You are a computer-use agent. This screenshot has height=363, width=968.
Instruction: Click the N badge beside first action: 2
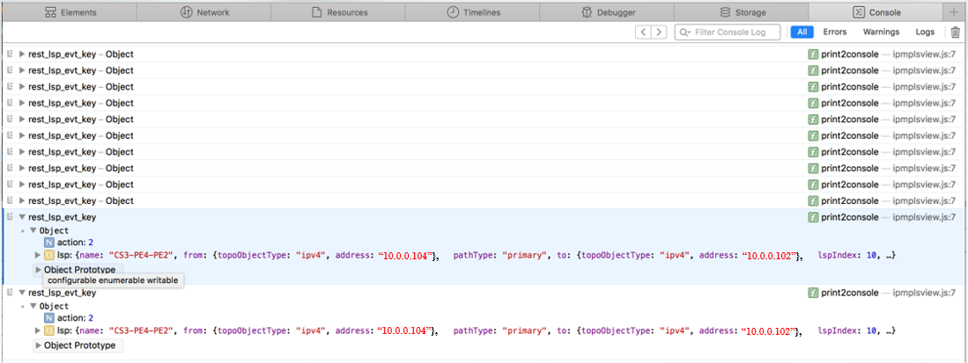pyautogui.click(x=49, y=243)
